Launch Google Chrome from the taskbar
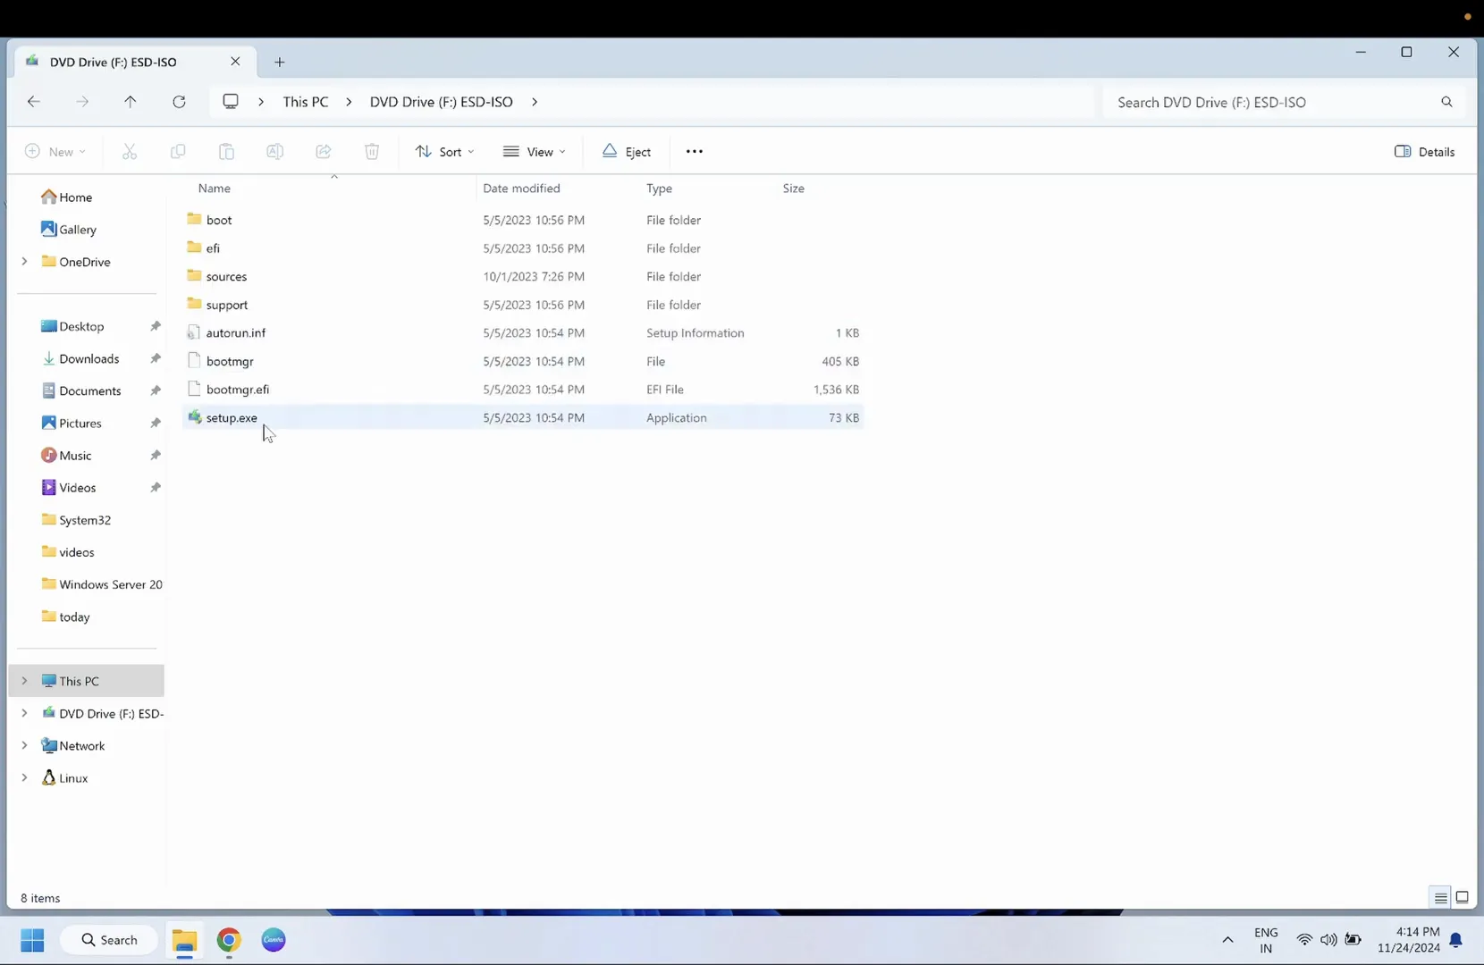The width and height of the screenshot is (1484, 965). [x=229, y=940]
